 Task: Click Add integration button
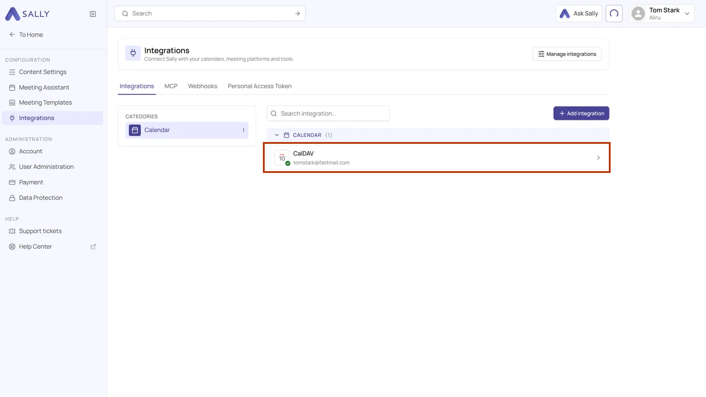(581, 113)
